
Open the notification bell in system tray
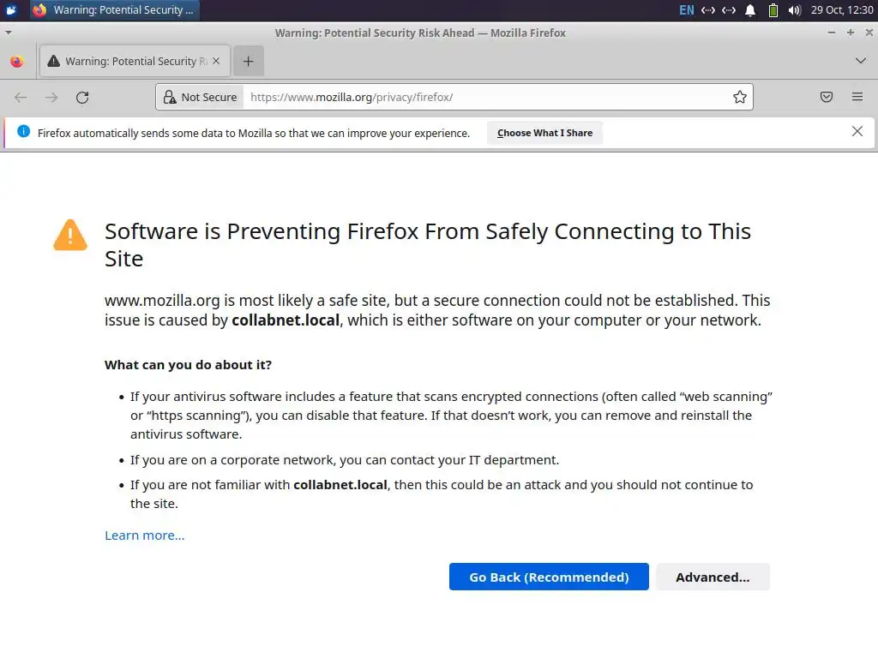pyautogui.click(x=750, y=10)
